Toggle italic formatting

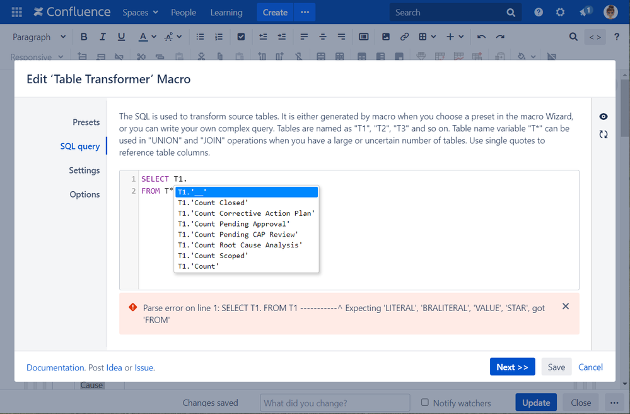[x=102, y=37]
